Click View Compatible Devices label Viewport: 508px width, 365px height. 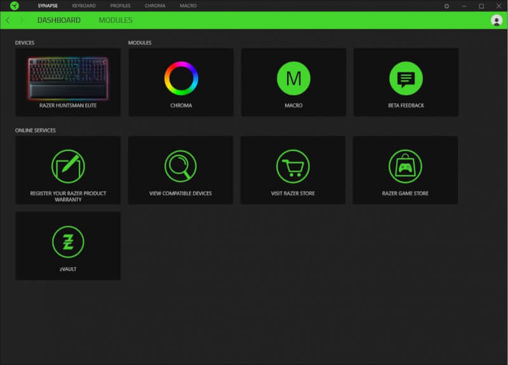click(x=180, y=194)
